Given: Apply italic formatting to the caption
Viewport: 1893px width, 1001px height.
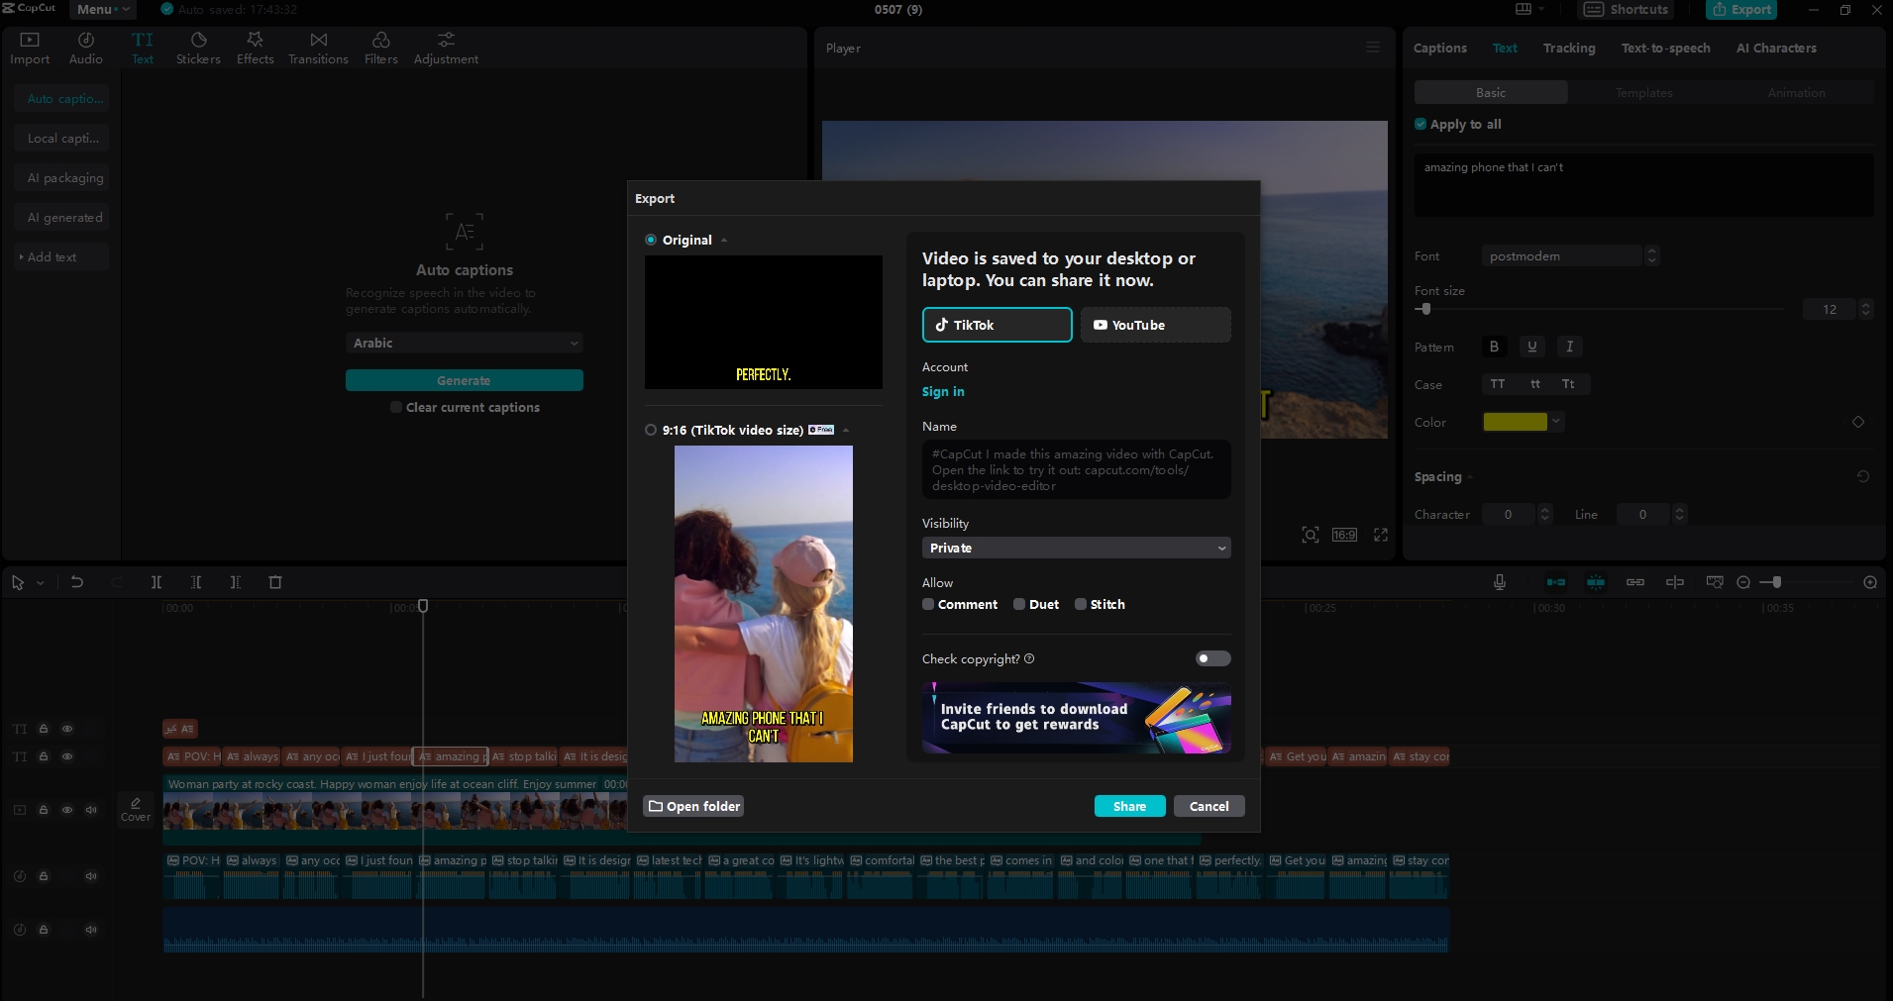Looking at the screenshot, I should pos(1569,347).
